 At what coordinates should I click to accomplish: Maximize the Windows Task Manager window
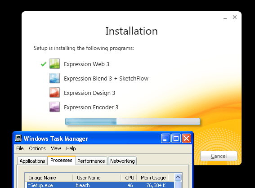coord(176,139)
